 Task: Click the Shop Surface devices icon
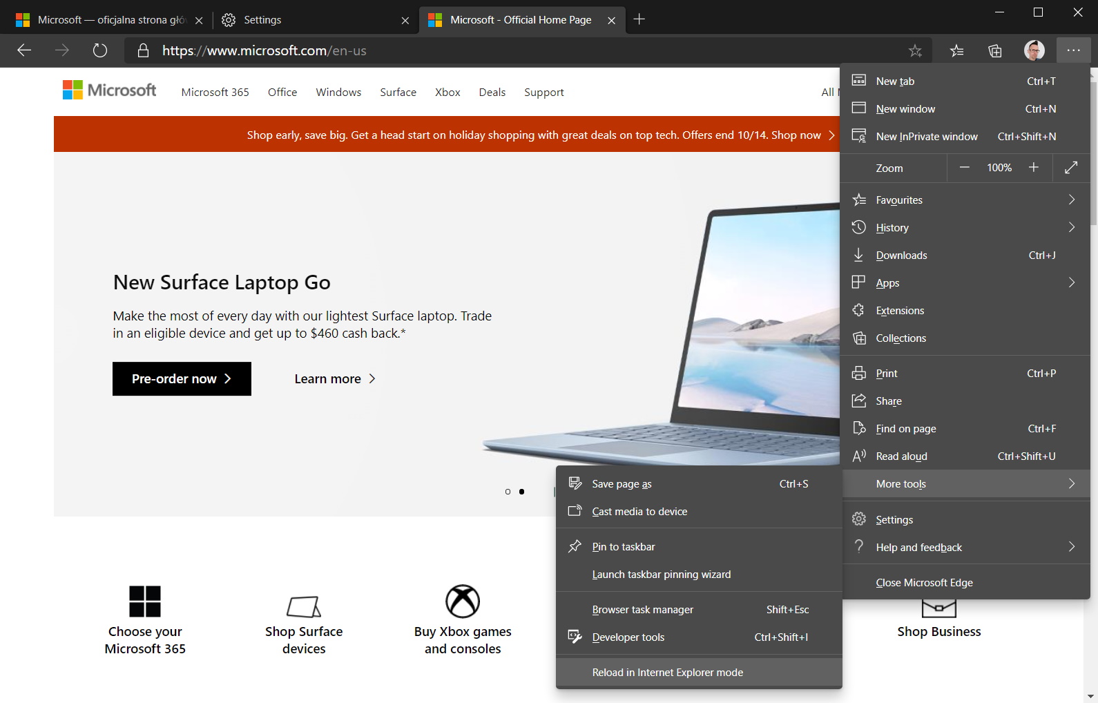[304, 606]
